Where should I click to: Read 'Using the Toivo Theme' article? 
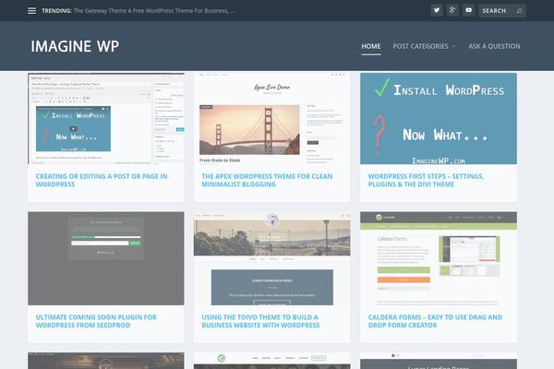coord(260,321)
